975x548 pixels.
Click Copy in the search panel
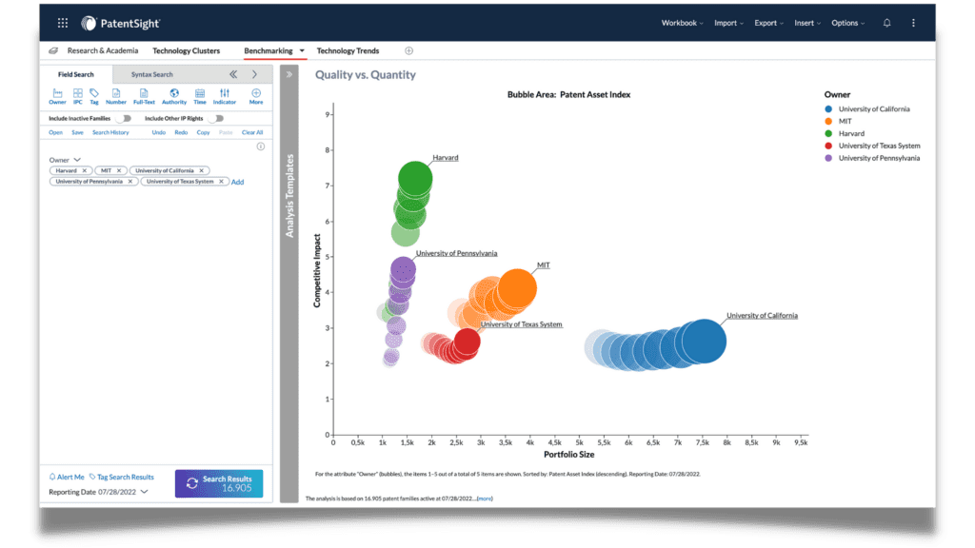tap(204, 132)
